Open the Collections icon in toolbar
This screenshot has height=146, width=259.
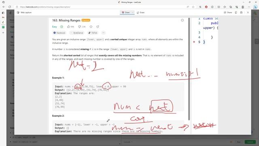coord(231,7)
